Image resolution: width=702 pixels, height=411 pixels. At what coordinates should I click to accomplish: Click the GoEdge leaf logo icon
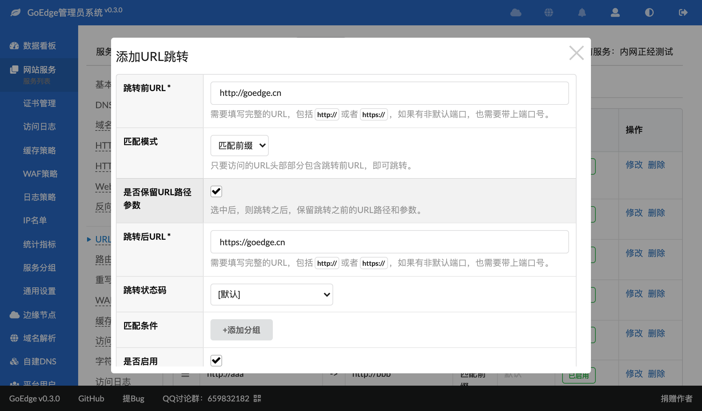(x=15, y=13)
